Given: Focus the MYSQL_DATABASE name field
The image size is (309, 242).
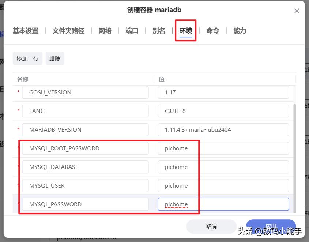Looking at the screenshot, I should coord(85,167).
